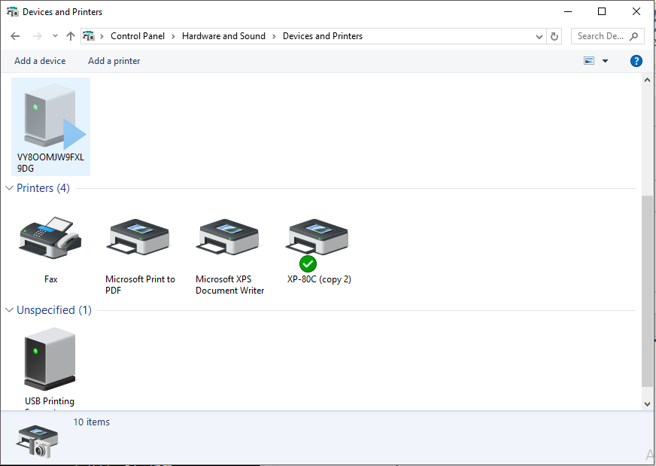Select the Microsoft XPS Document Writer icon
The height and width of the screenshot is (466, 656).
(x=229, y=236)
